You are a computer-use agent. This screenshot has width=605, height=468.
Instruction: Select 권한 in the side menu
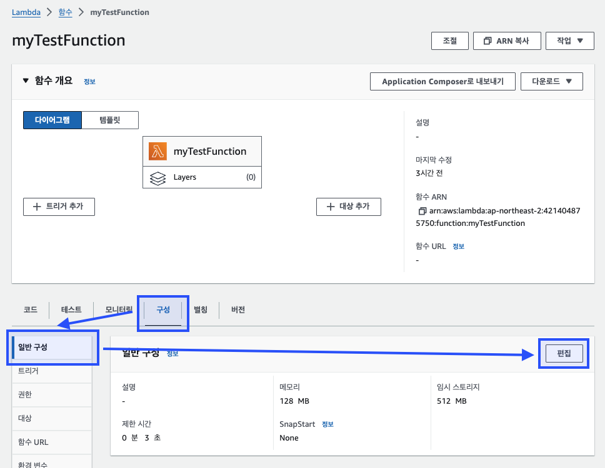click(52, 395)
